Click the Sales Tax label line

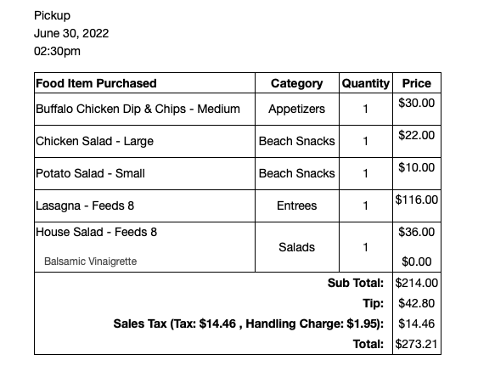point(249,324)
